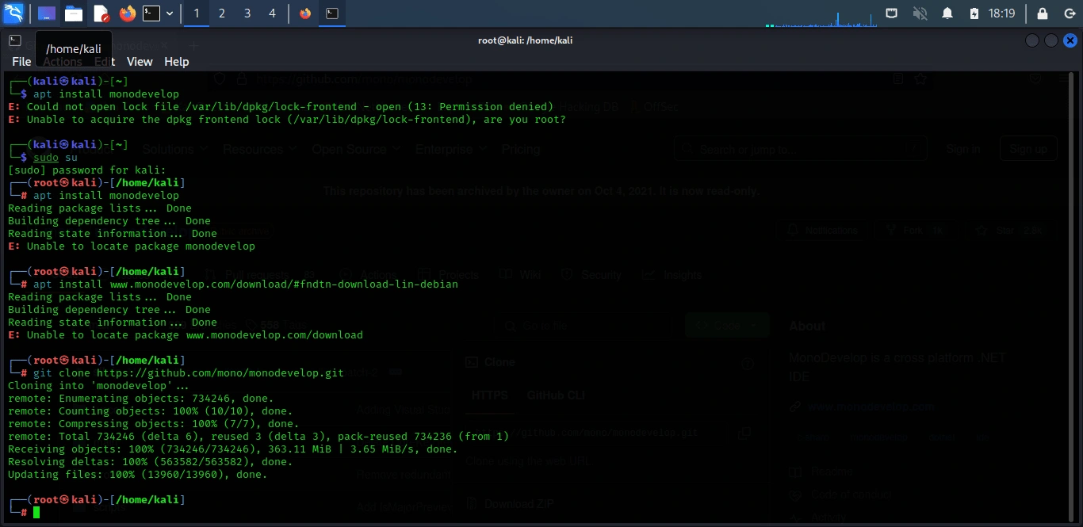Click the muted volume icon
This screenshot has width=1083, height=527.
920,13
